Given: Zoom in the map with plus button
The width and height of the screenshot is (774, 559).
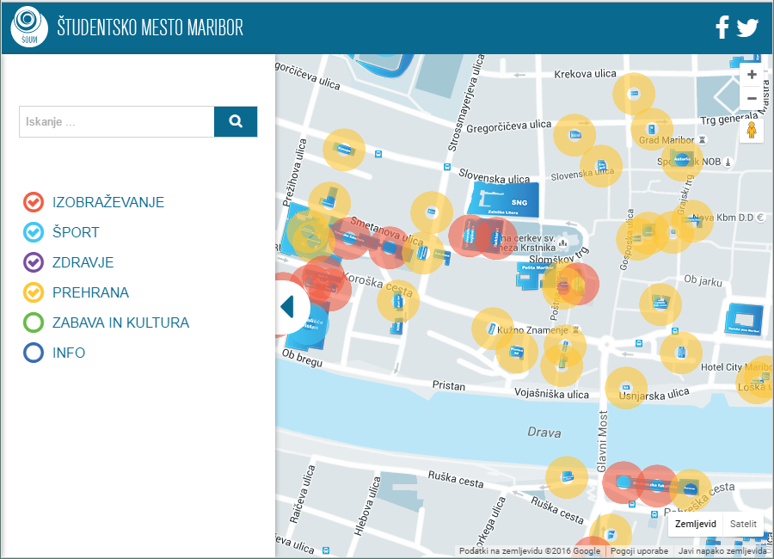Looking at the screenshot, I should pyautogui.click(x=752, y=75).
